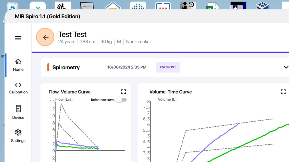289x162 pixels.
Task: Click the 188 cm height value
Action: (x=88, y=42)
